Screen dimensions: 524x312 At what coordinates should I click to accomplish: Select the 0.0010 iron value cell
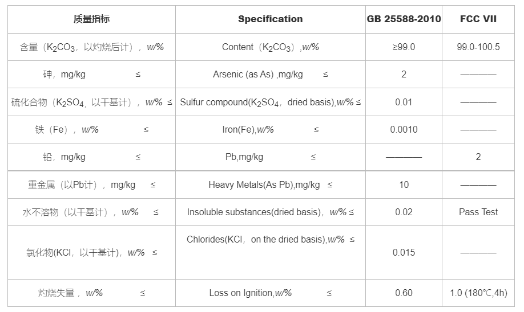[x=404, y=129]
